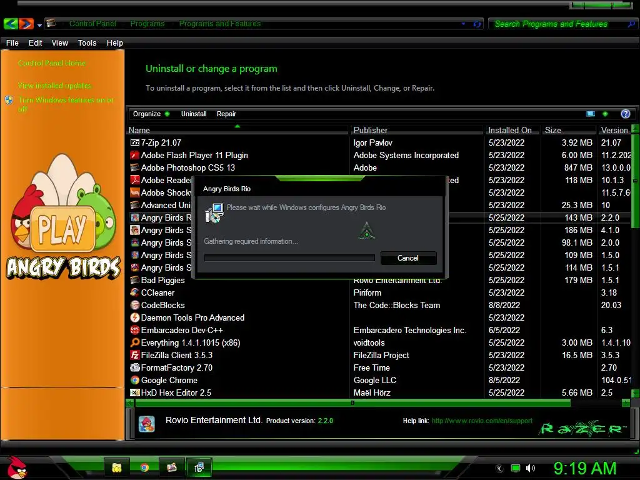
Task: Click the Refresh icon in address bar
Action: (x=477, y=24)
